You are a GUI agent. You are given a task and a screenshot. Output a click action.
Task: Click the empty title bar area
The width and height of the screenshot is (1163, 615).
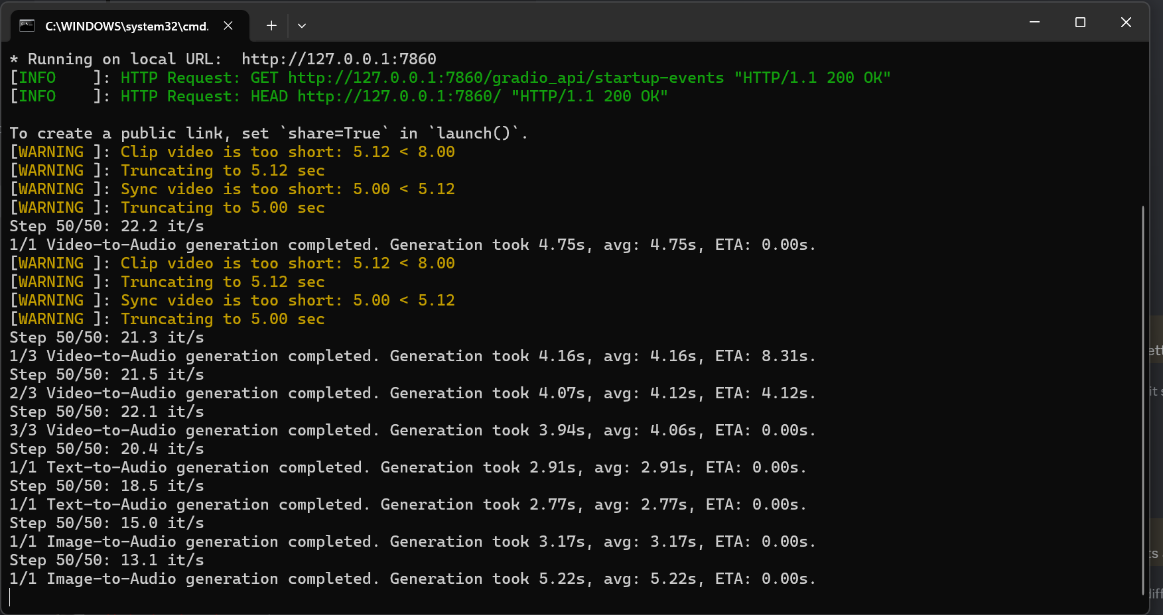point(663,23)
